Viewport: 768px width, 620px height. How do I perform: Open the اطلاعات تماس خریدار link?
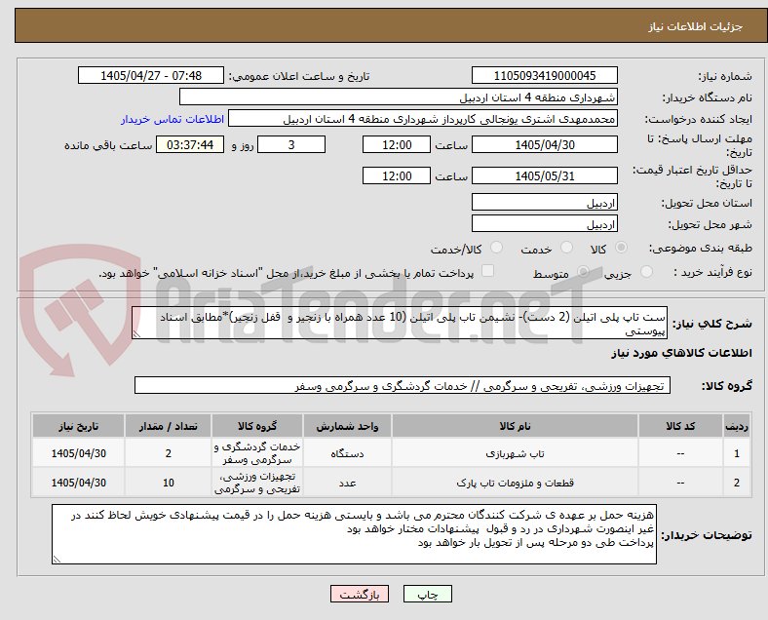[x=173, y=119]
